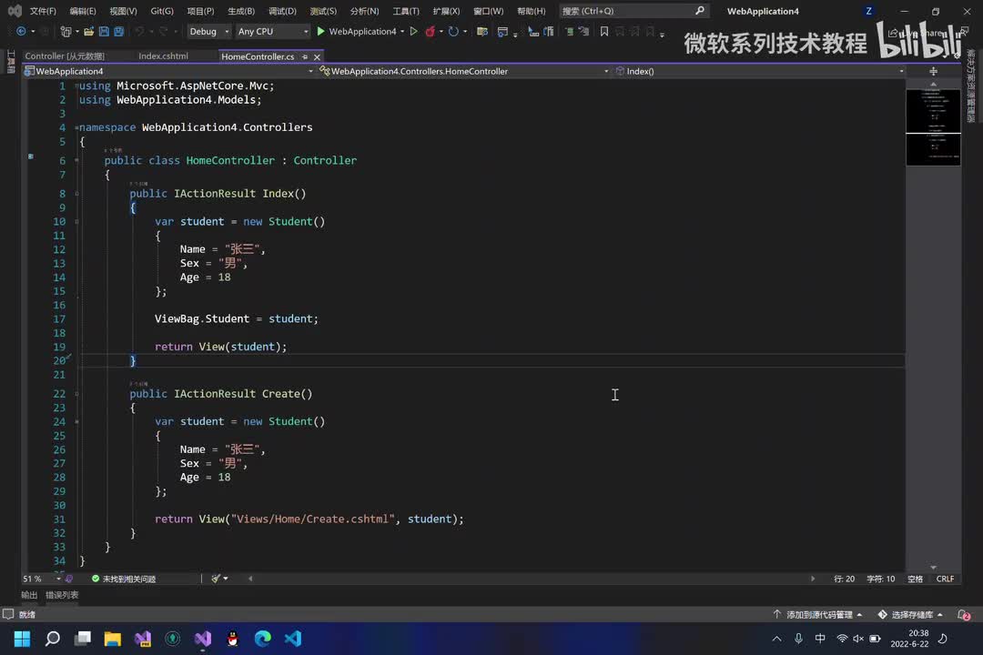Click the Open File folder icon
The height and width of the screenshot is (655, 983).
(x=88, y=31)
